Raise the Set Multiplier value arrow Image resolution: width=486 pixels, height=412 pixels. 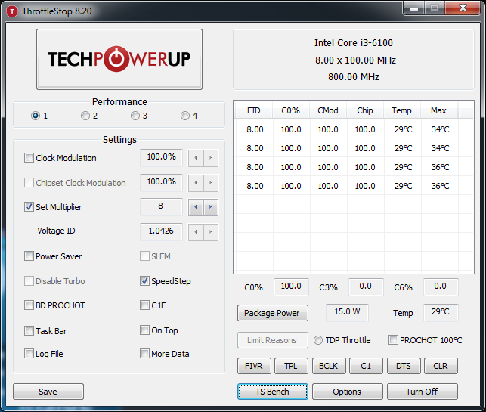[211, 207]
